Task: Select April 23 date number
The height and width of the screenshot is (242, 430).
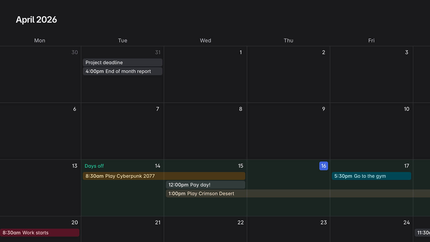Action: click(324, 222)
